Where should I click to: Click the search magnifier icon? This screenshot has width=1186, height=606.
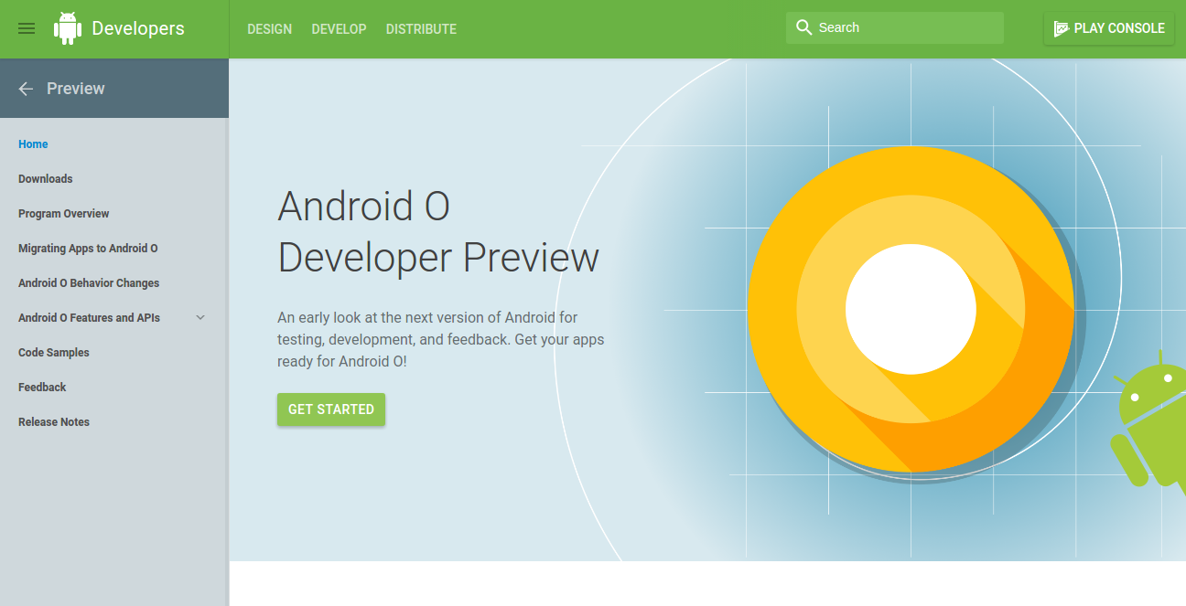804,27
